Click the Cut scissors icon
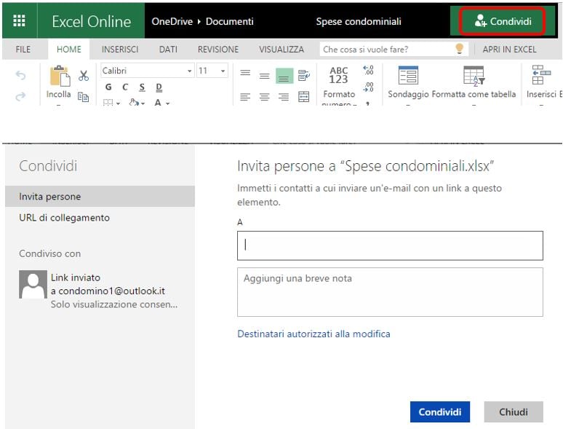Image resolution: width=563 pixels, height=429 pixels. [x=84, y=76]
